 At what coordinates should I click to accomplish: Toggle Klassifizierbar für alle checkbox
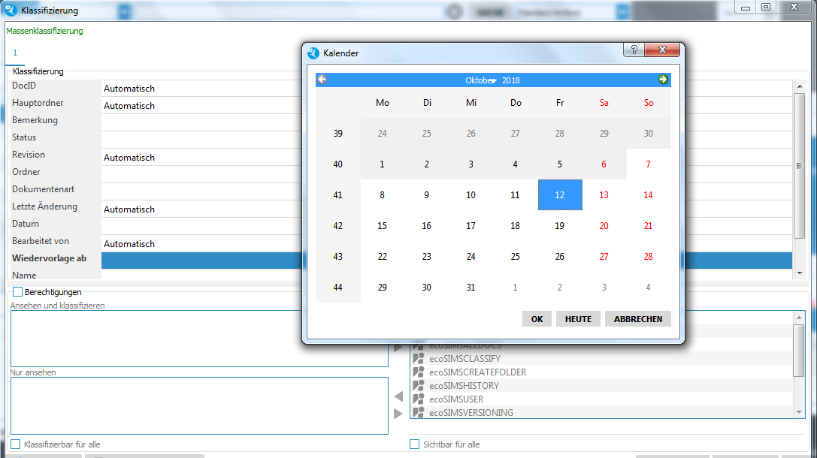[x=16, y=444]
